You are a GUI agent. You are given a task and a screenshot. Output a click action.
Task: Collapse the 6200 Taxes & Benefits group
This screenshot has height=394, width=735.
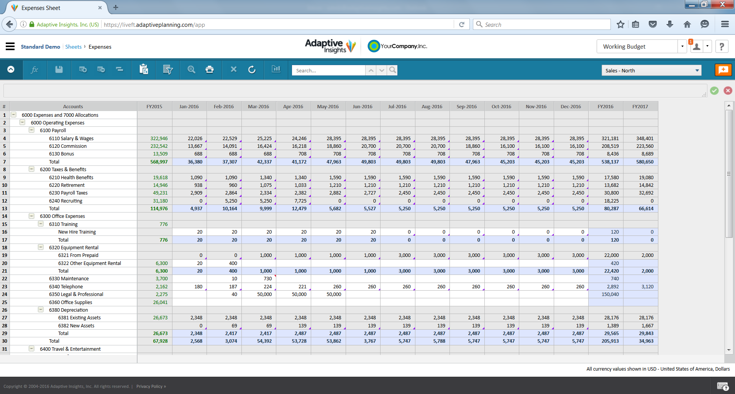point(31,169)
